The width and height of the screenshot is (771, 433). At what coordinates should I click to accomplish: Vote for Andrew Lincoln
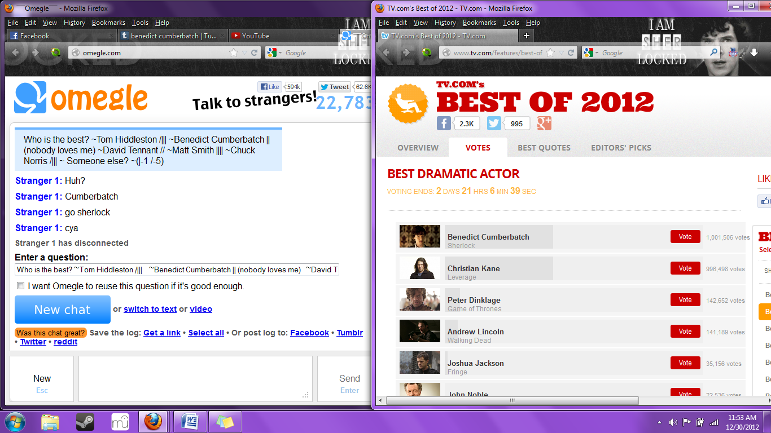tap(685, 332)
